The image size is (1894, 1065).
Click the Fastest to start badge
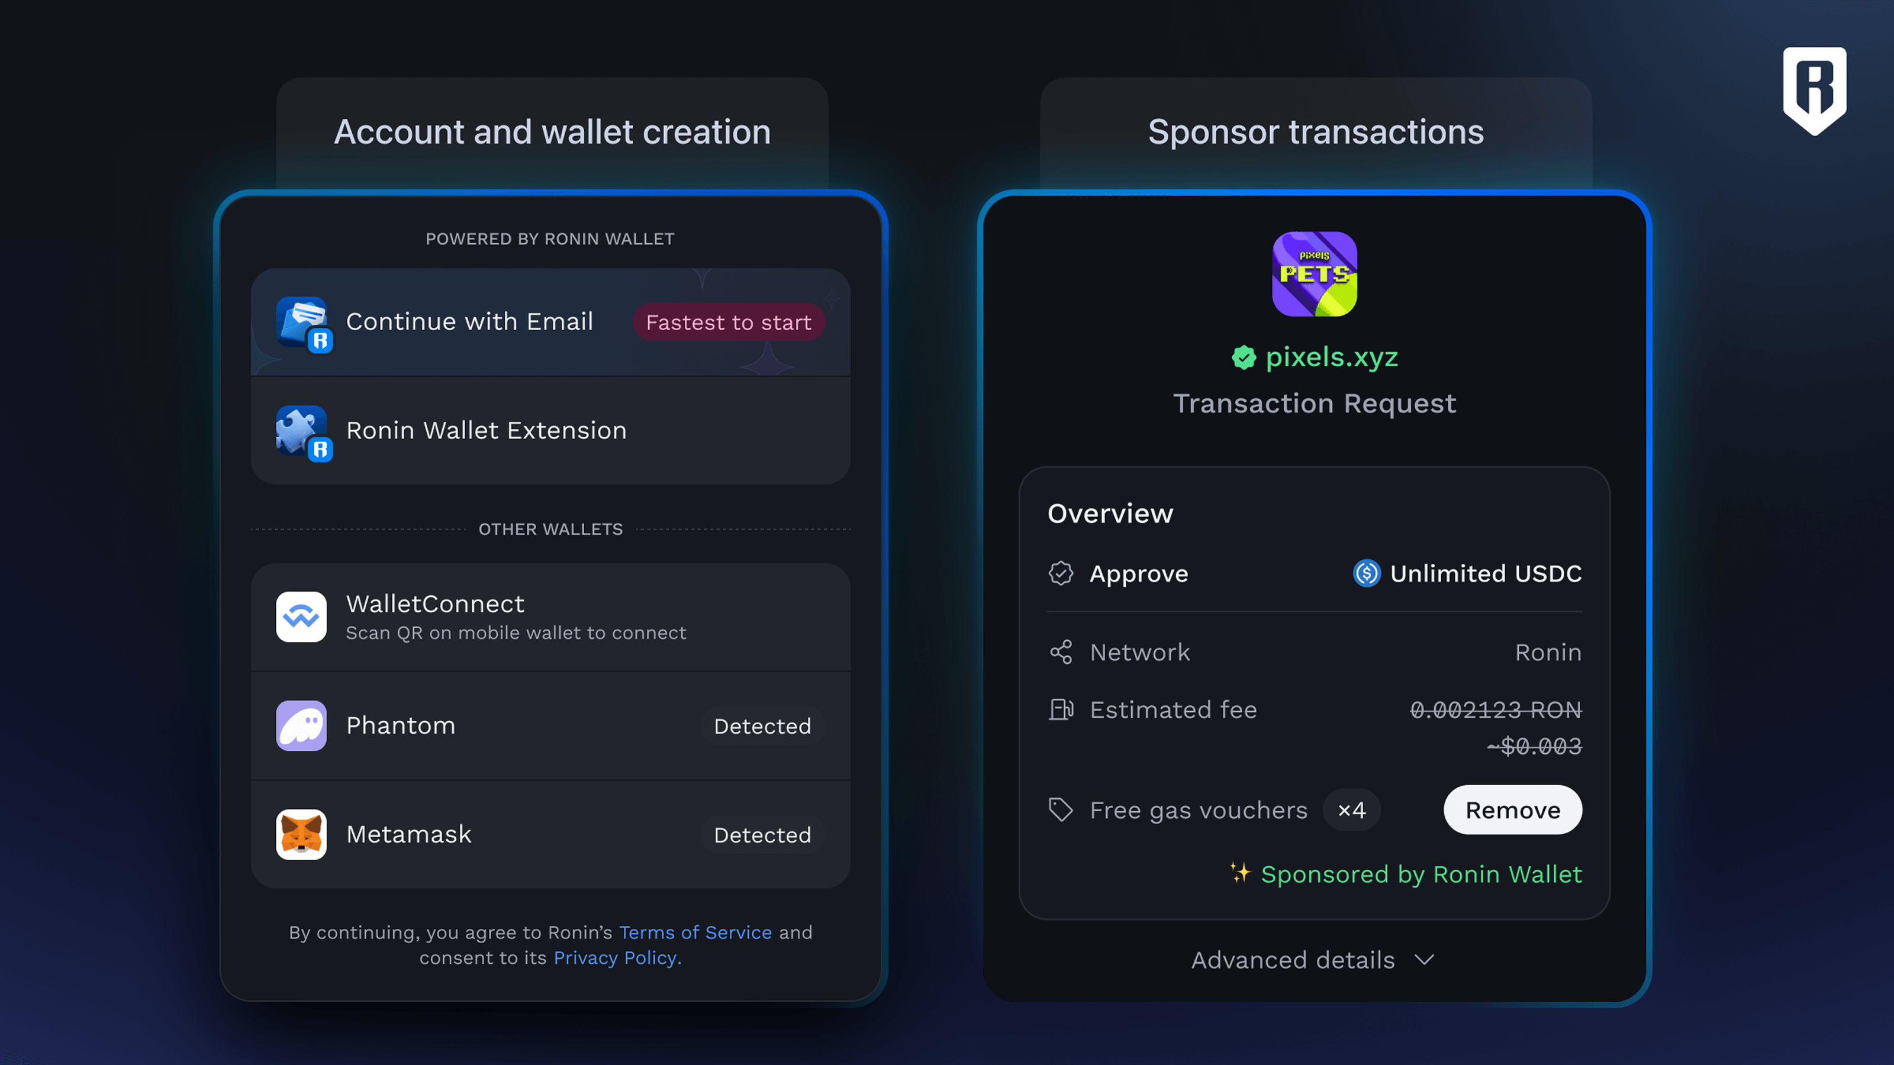coord(729,322)
